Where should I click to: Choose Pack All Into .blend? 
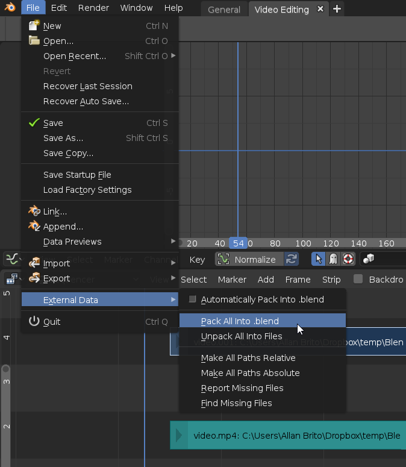coord(240,321)
